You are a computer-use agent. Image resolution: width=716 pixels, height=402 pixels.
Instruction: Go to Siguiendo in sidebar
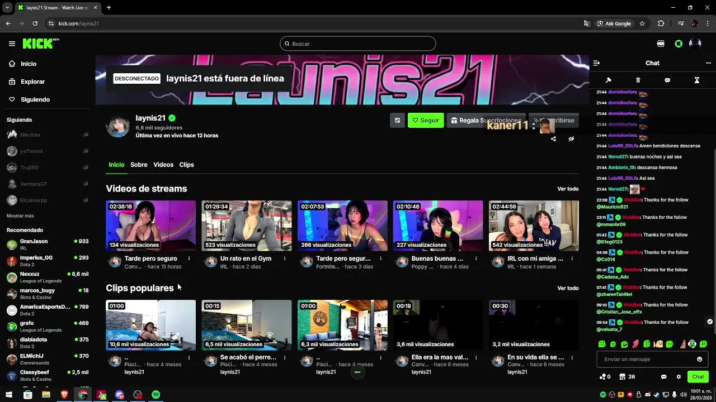35,99
